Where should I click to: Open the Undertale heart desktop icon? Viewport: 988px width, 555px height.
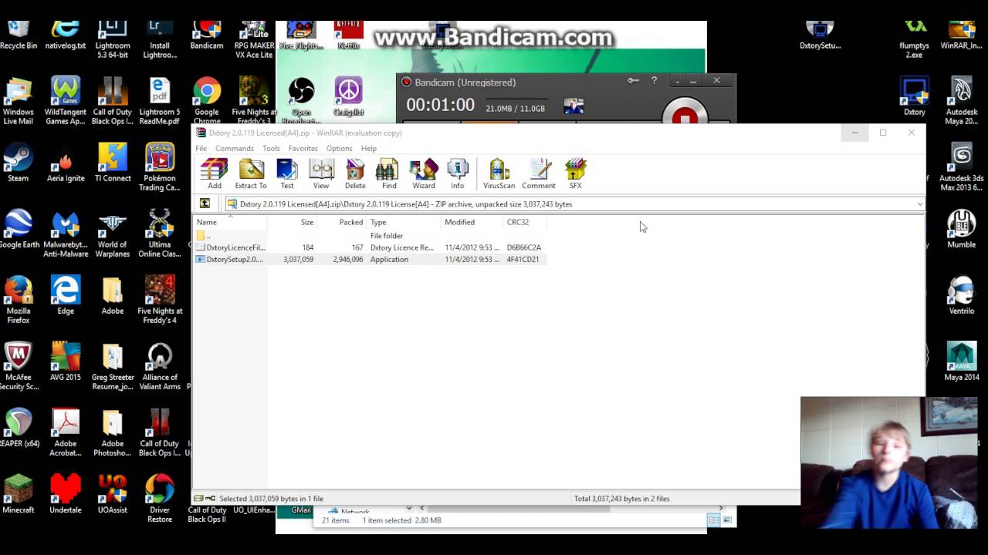tap(66, 494)
